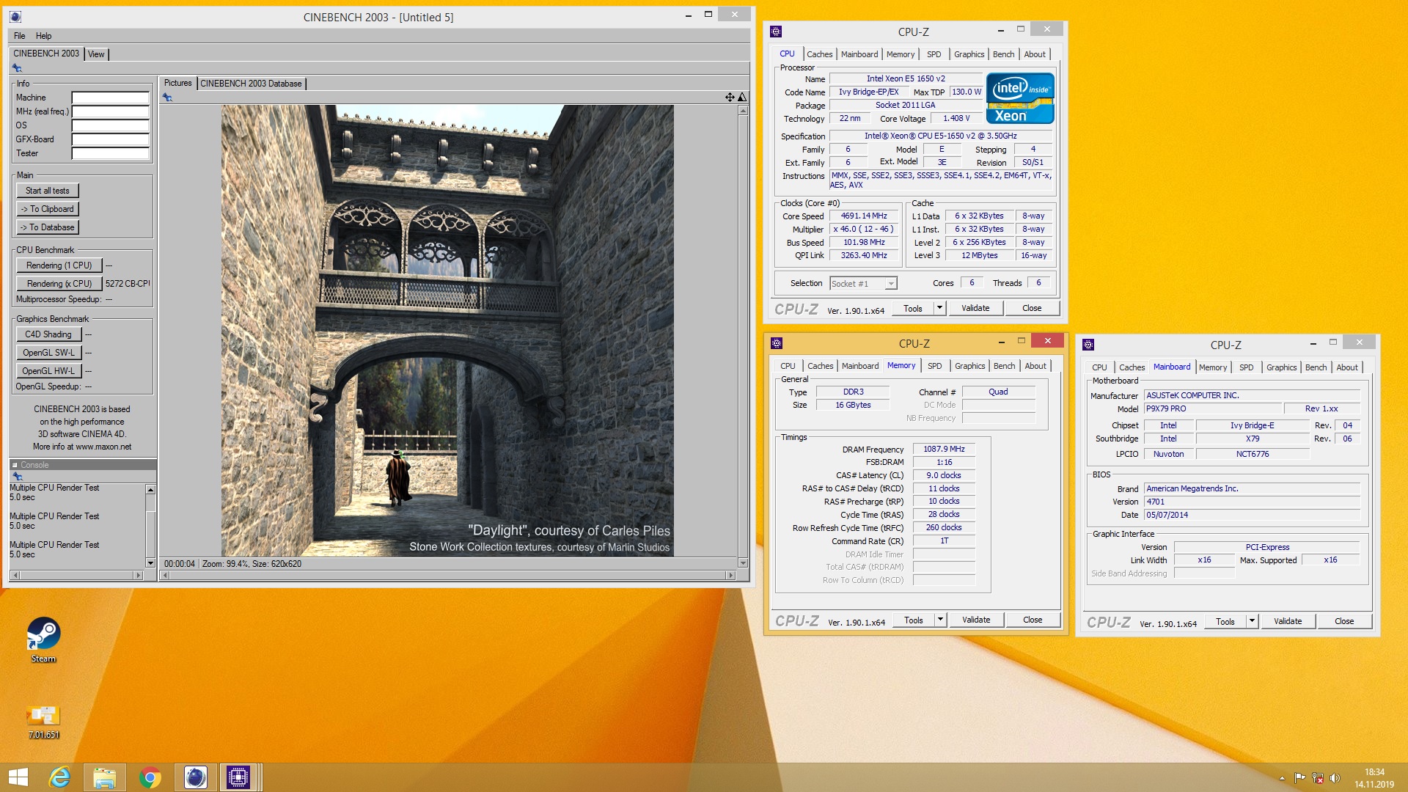
Task: Open the About tab in the Mainboard CPU-Z window
Action: point(1346,367)
